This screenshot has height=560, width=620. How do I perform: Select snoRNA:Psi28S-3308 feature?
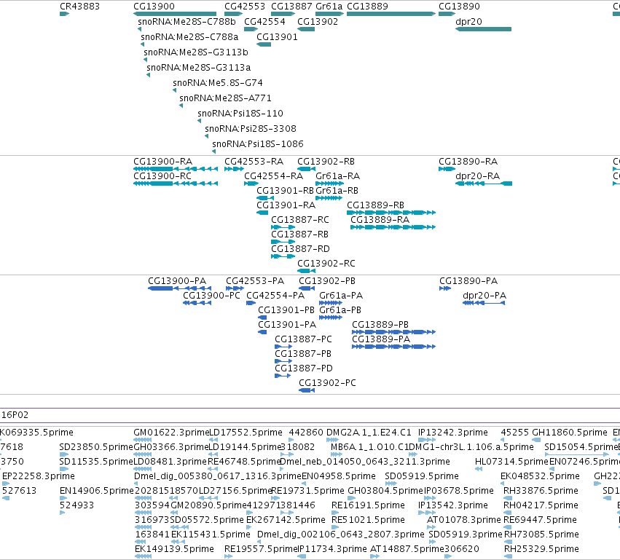point(206,136)
